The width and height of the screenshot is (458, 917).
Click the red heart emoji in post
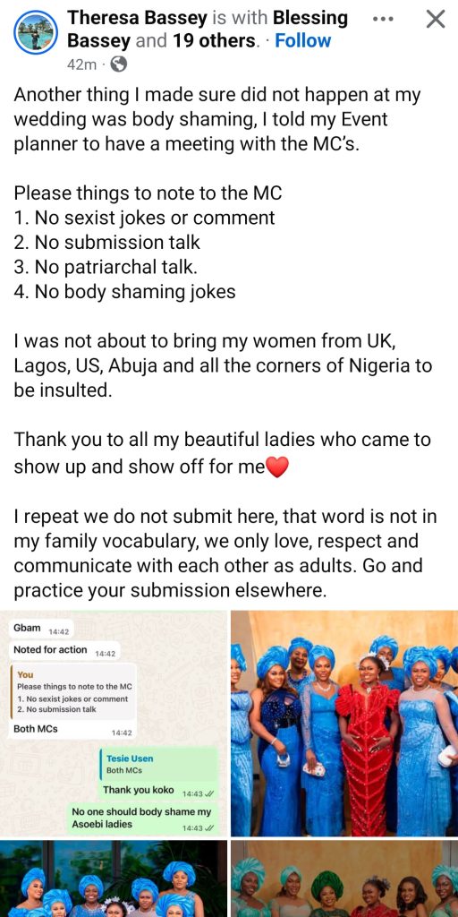277,467
